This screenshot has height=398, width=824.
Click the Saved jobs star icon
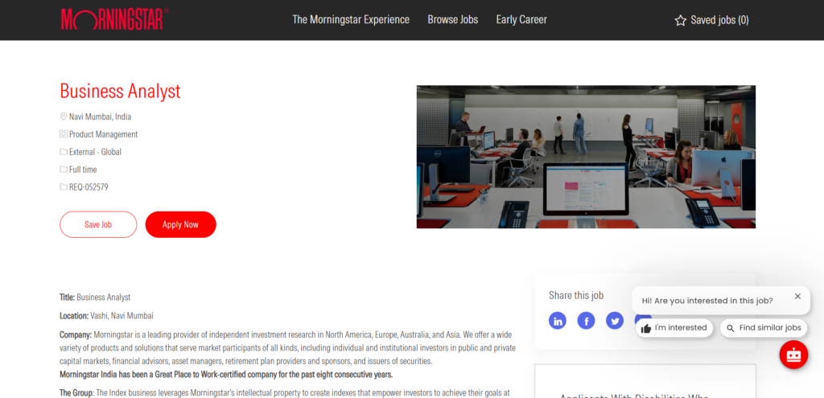pos(681,20)
